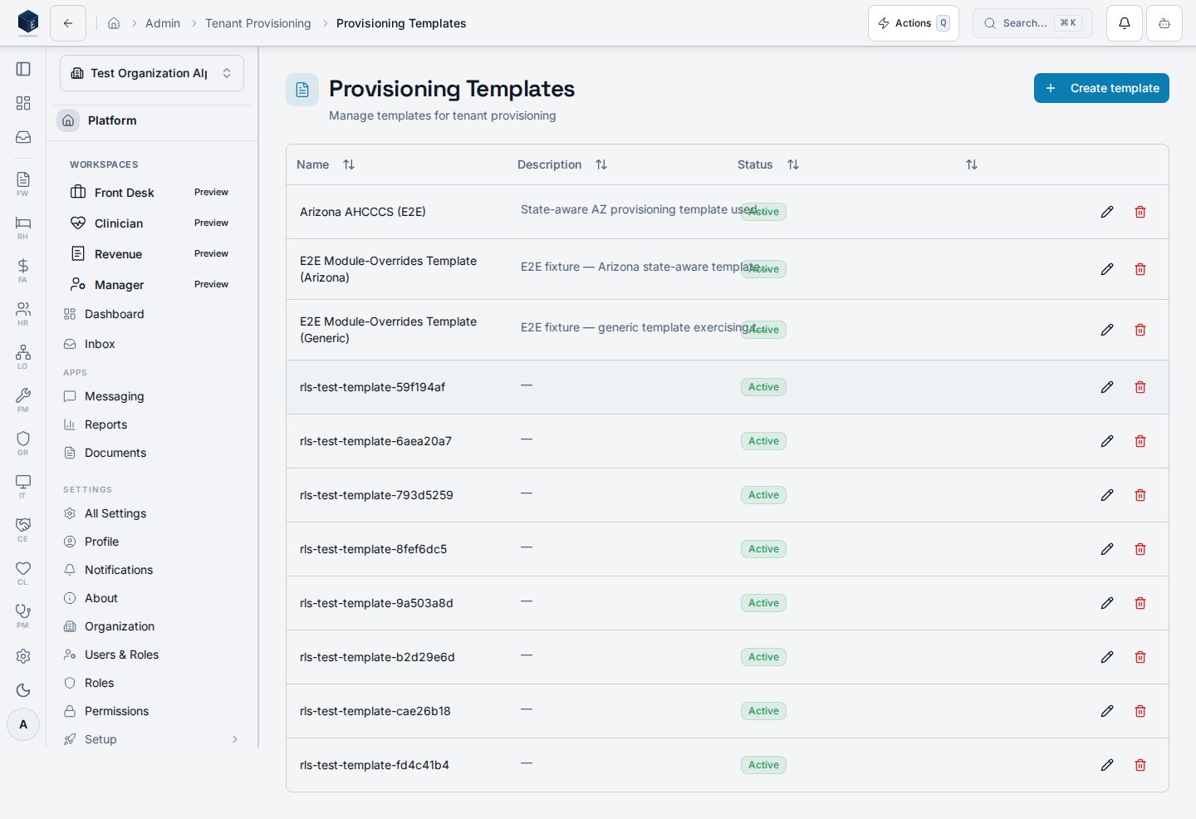The width and height of the screenshot is (1196, 819).
Task: Open All Settings
Action: [x=152, y=513]
